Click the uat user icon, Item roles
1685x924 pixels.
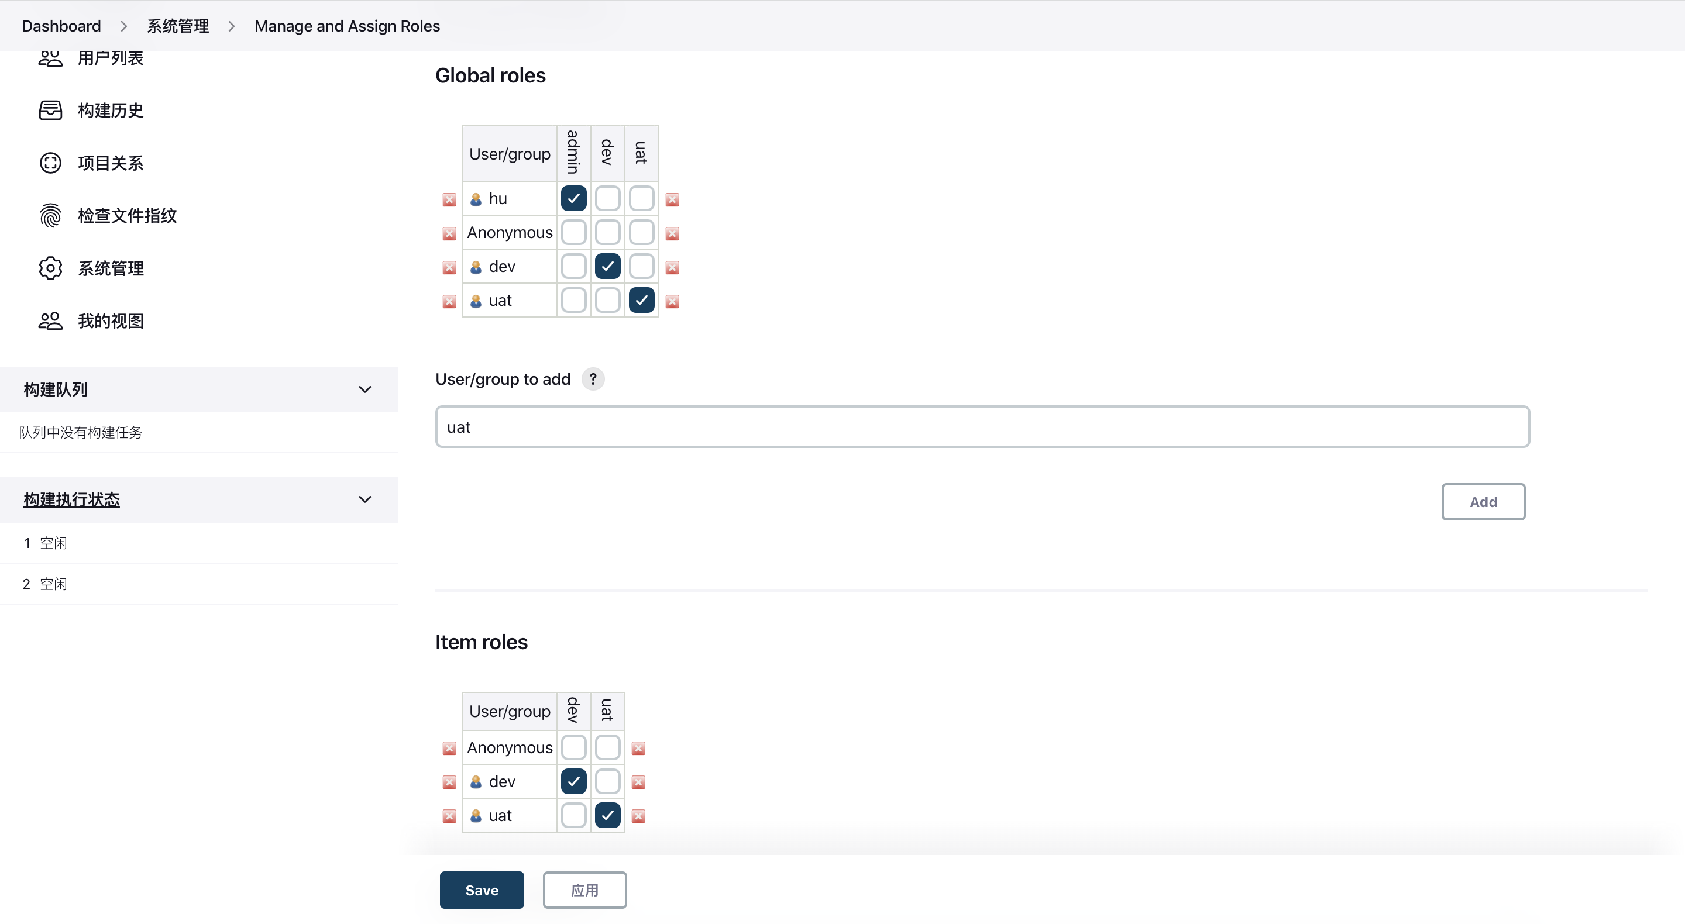pyautogui.click(x=476, y=817)
